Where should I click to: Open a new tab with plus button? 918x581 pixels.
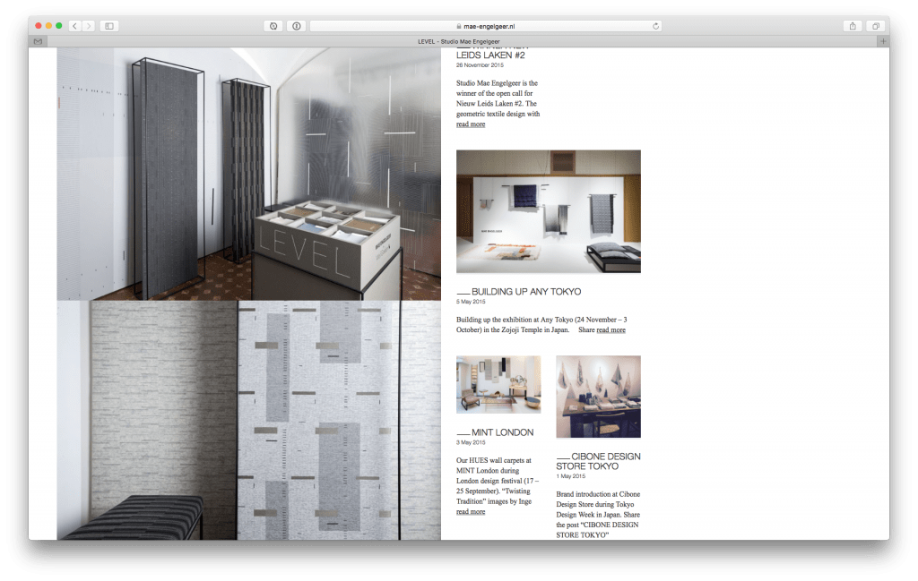[883, 41]
